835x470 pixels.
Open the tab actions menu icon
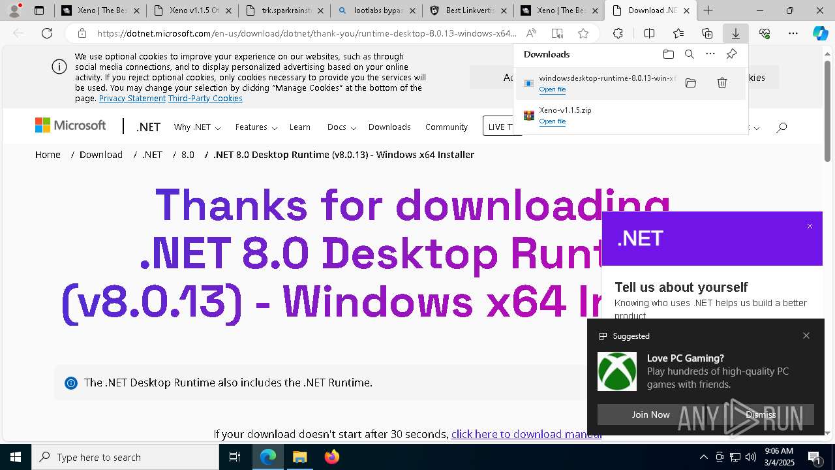pyautogui.click(x=39, y=10)
